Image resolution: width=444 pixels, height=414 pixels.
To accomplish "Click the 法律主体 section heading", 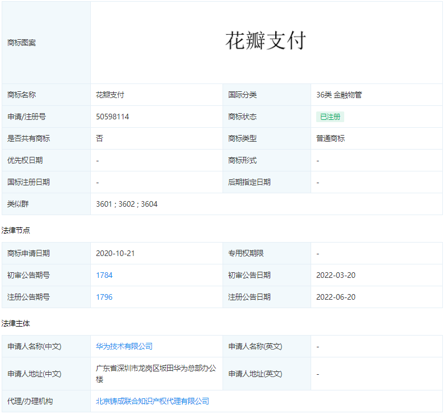I will (16, 323).
